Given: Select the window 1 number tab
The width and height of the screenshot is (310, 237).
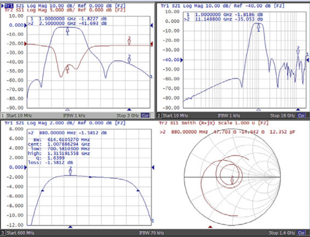Looking at the screenshot, I should tap(3, 115).
